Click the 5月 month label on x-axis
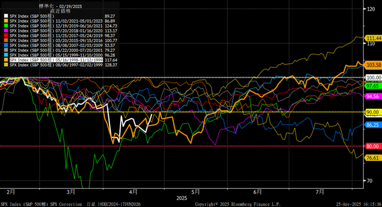Viewport: 382px width, 207px height. (196, 192)
